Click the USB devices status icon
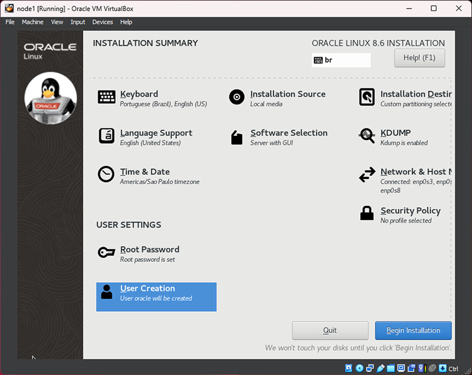The height and width of the screenshot is (375, 472). 380,368
